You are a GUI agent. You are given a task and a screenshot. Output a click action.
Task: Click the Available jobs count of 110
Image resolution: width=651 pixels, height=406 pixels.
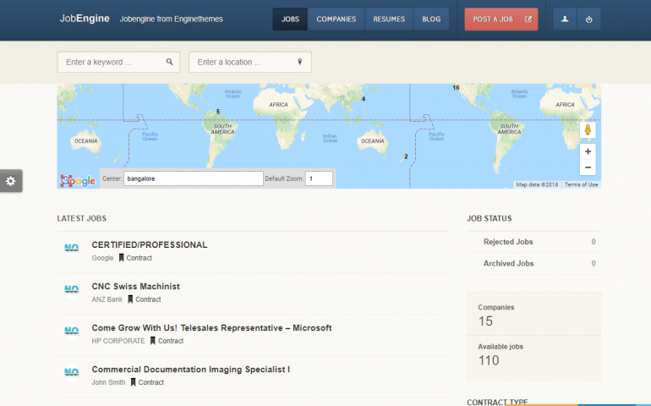489,360
